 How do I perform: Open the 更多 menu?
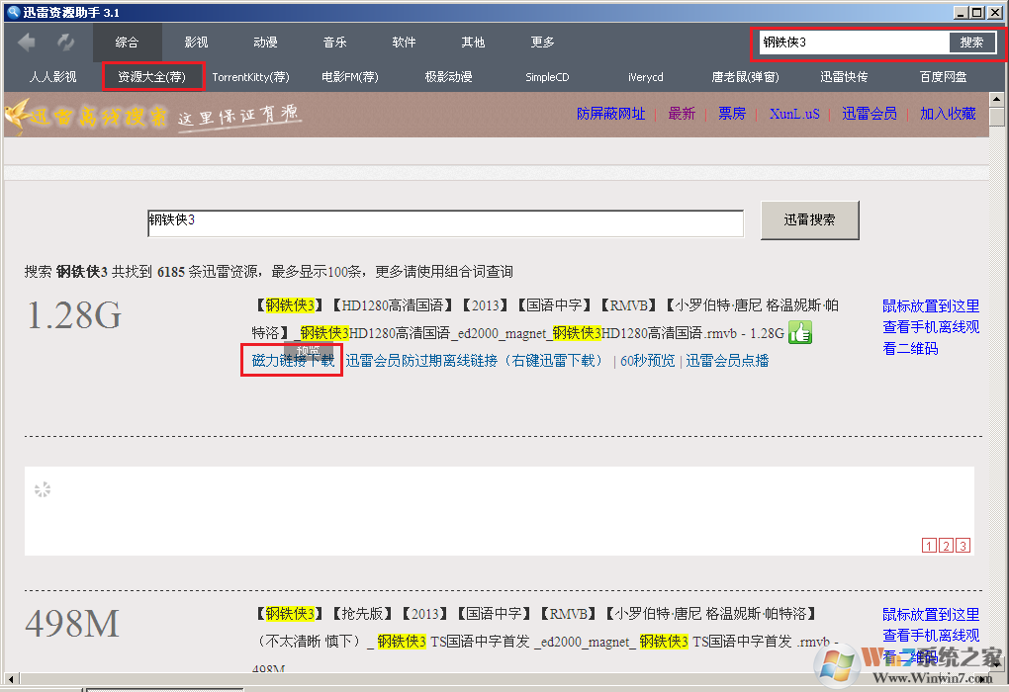click(x=542, y=42)
